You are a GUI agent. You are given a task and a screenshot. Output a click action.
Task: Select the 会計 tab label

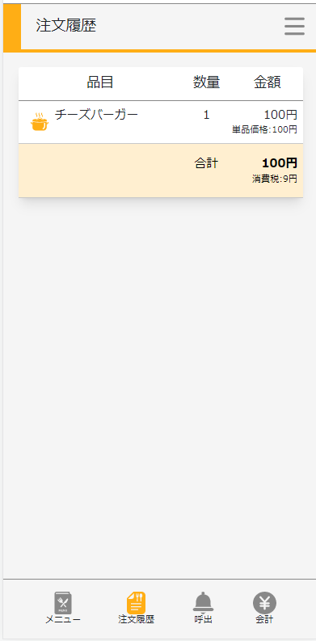point(264,619)
